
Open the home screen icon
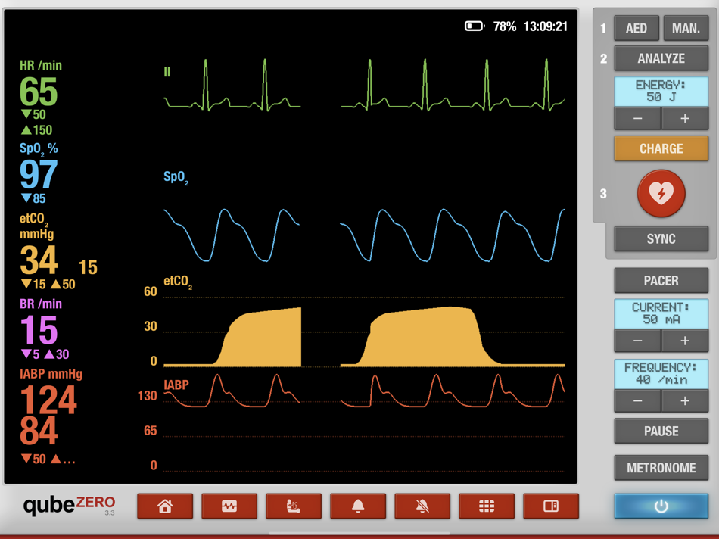165,506
